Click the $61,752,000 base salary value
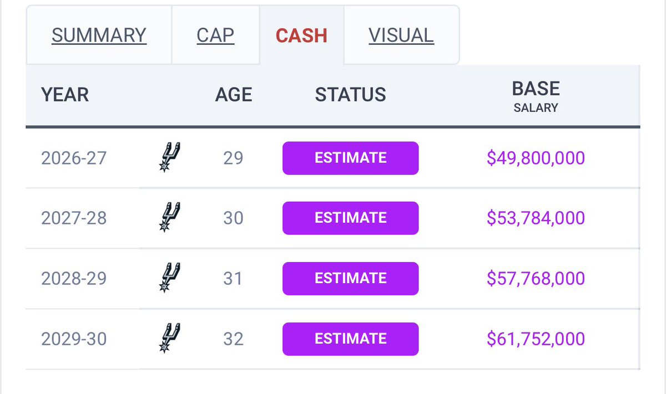 pos(536,339)
